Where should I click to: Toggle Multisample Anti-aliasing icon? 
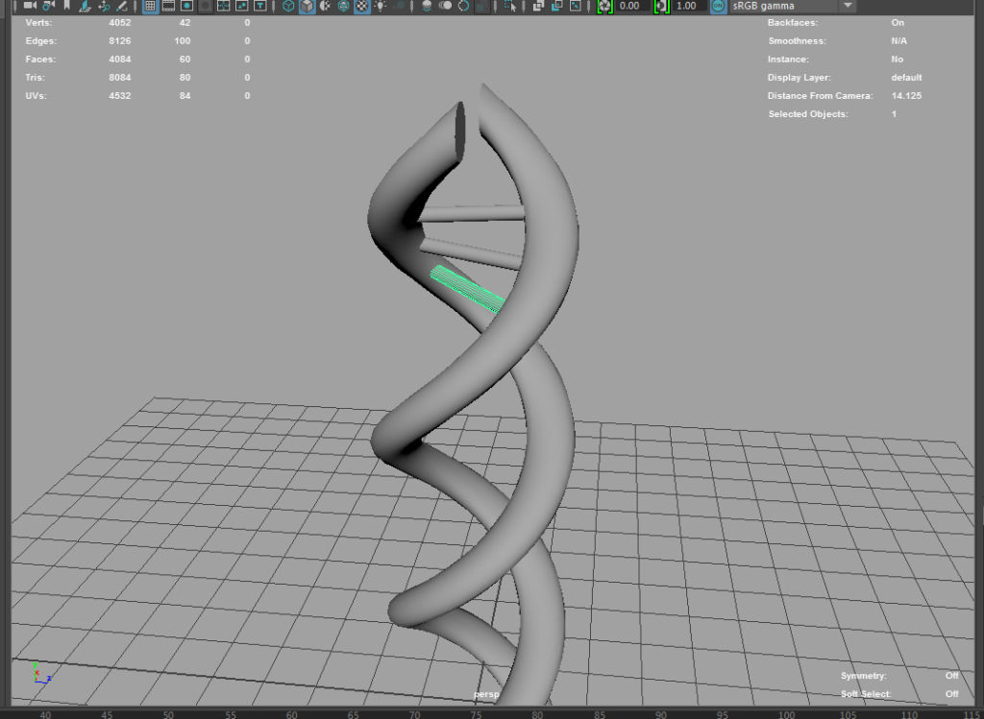coord(463,6)
